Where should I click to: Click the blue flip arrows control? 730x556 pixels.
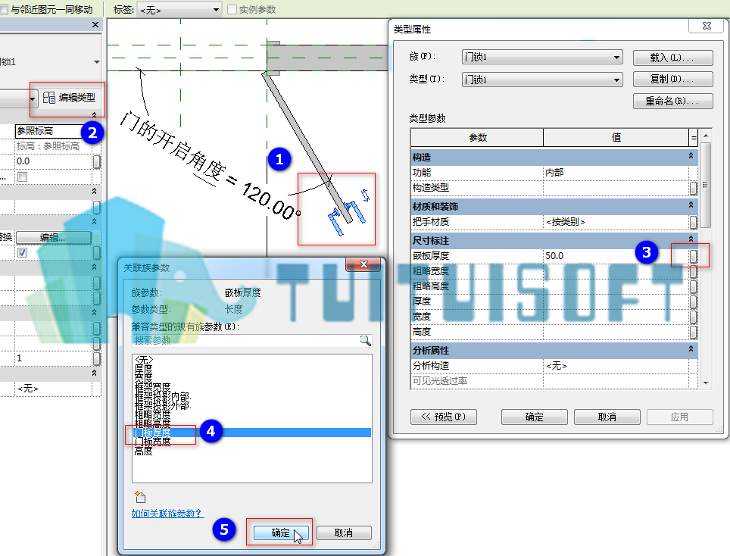366,195
